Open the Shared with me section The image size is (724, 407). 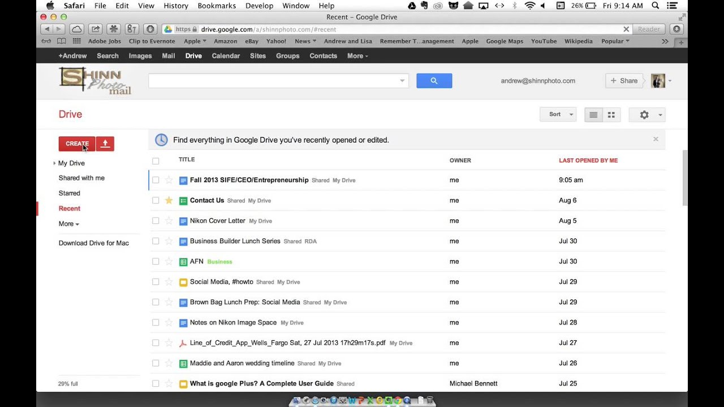[x=81, y=178]
